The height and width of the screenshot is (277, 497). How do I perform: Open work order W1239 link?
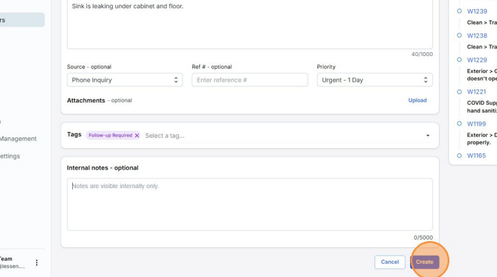[x=477, y=12]
